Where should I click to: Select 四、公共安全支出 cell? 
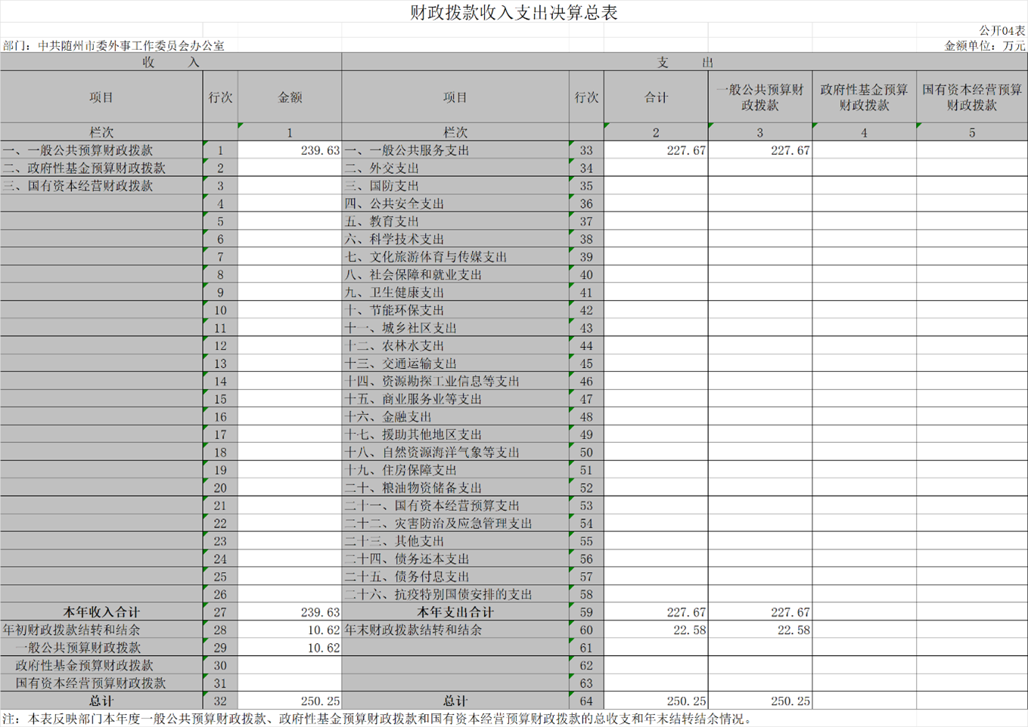coord(455,203)
